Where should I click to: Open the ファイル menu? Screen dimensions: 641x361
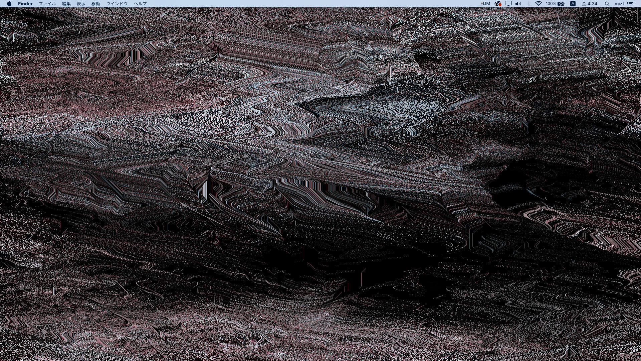click(47, 4)
